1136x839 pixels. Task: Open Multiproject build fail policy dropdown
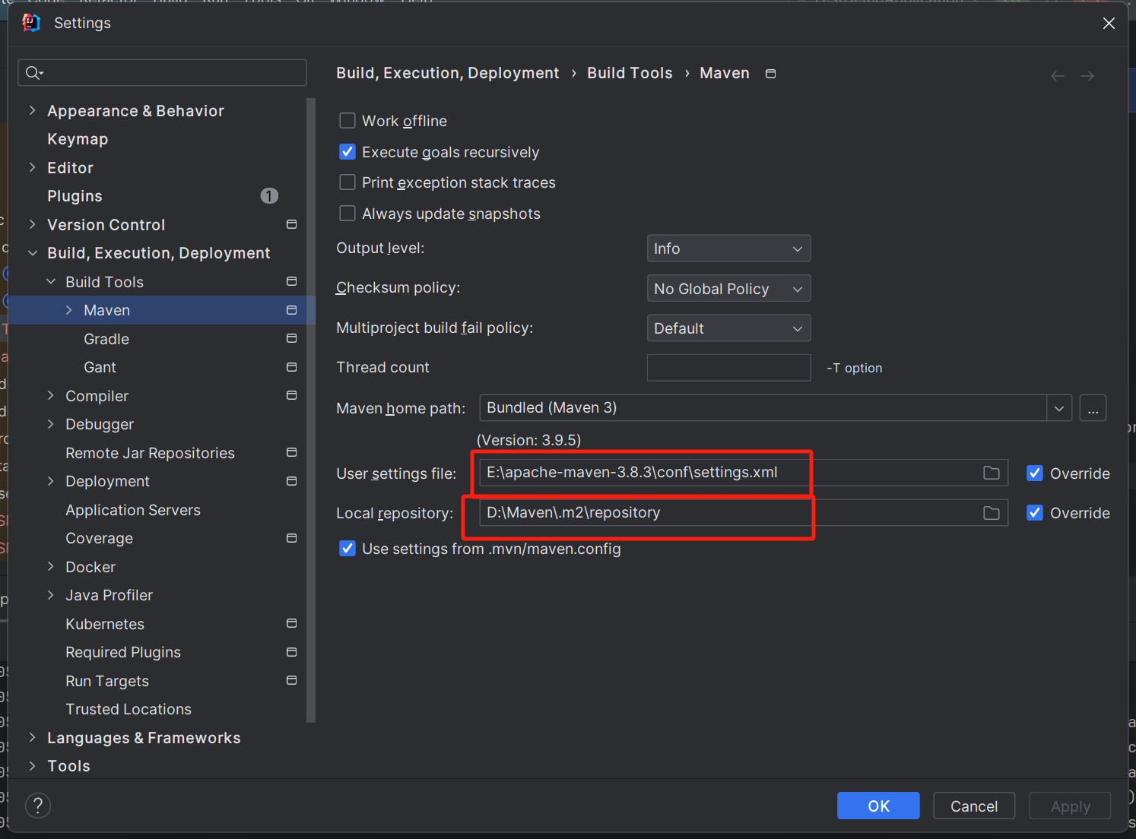point(728,328)
